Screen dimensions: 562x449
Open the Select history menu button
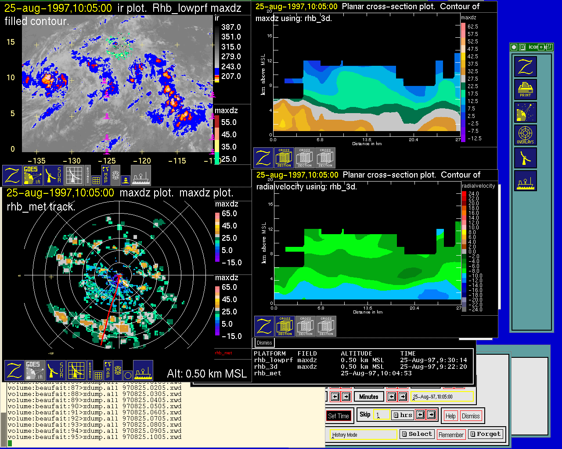click(x=417, y=434)
